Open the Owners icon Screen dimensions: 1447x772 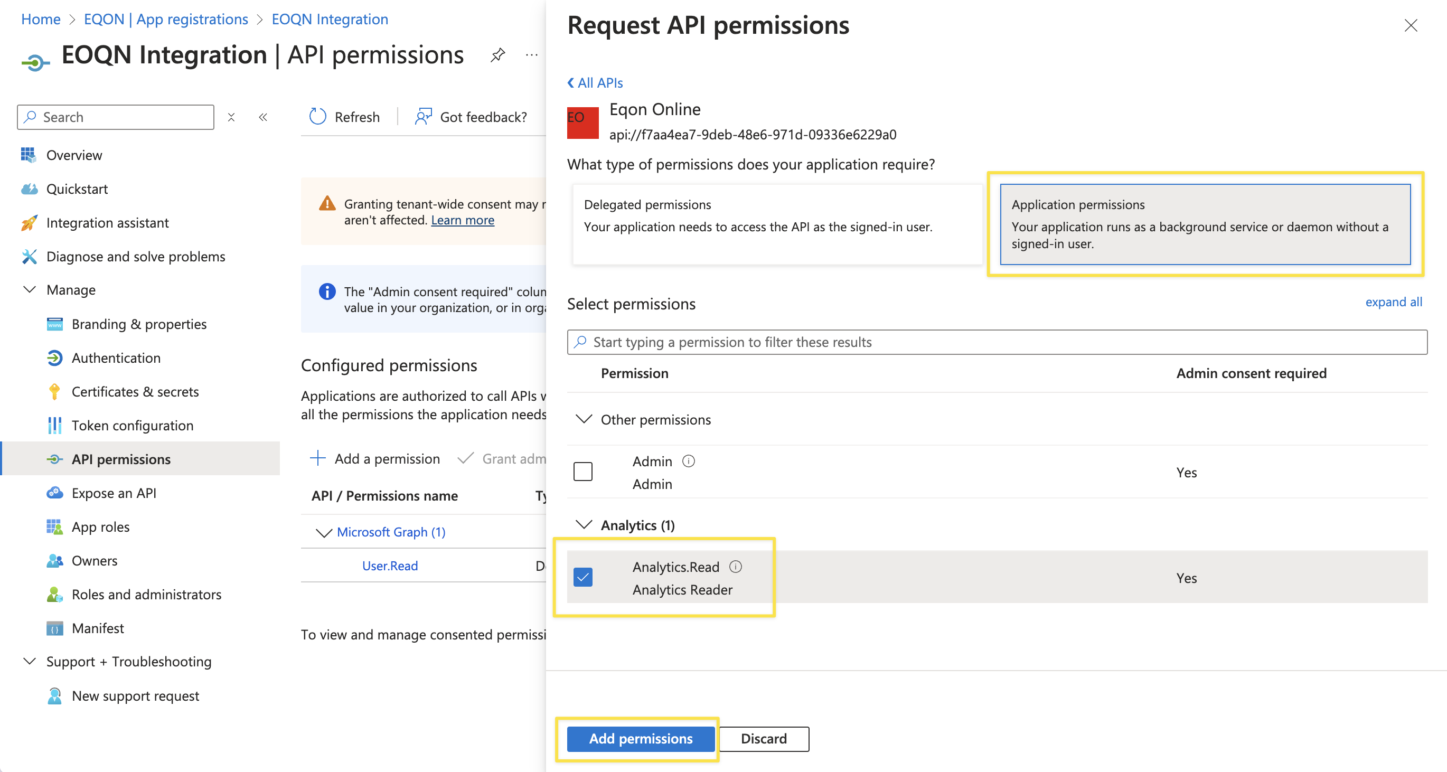pyautogui.click(x=54, y=561)
